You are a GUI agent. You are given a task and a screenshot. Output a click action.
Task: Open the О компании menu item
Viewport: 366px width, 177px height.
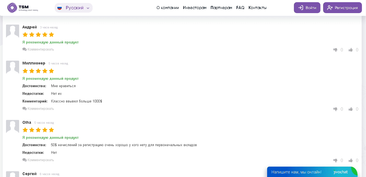(167, 8)
